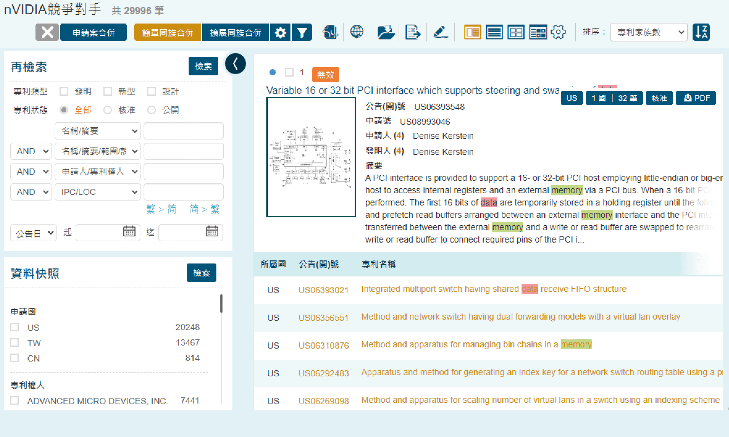This screenshot has width=729, height=437.
Task: Open patent link US06393021
Action: (323, 290)
